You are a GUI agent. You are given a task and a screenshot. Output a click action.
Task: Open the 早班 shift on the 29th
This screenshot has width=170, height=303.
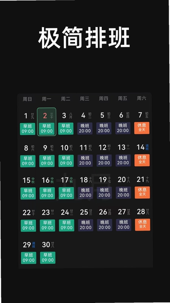tap(28, 258)
